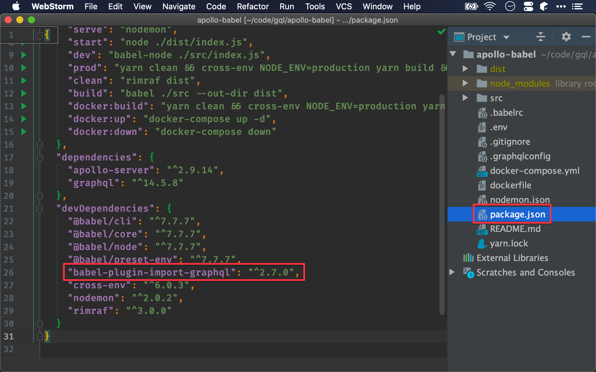Open the External Libraries node

coord(512,258)
